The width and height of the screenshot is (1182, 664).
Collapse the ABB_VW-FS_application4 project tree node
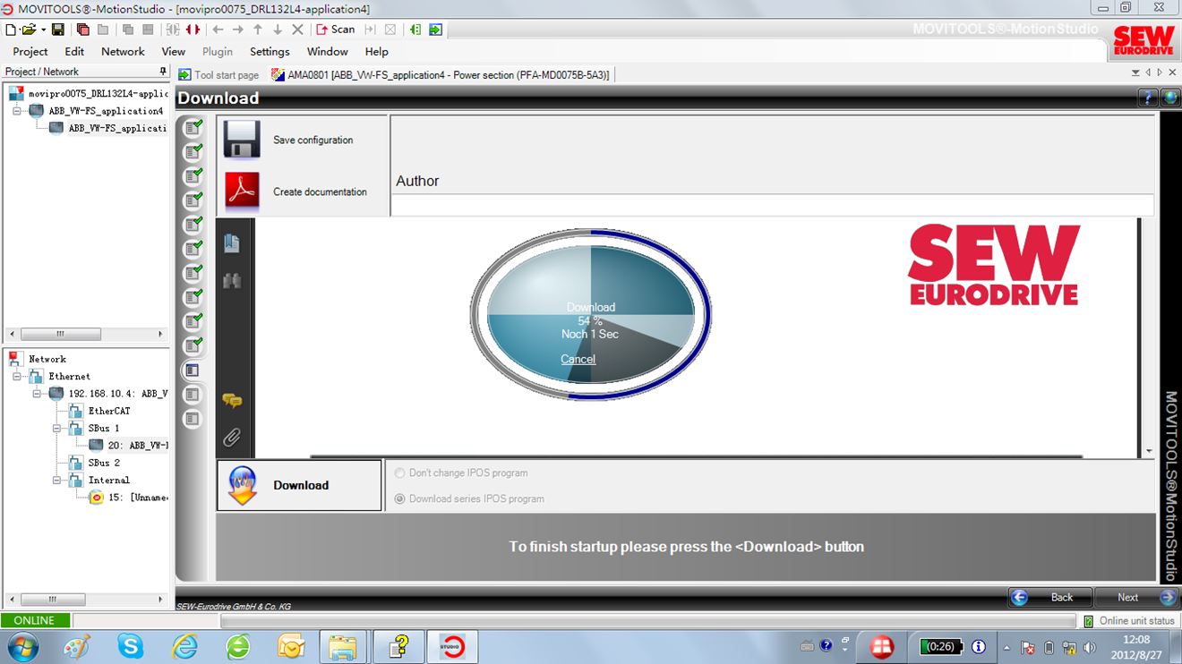[x=17, y=111]
